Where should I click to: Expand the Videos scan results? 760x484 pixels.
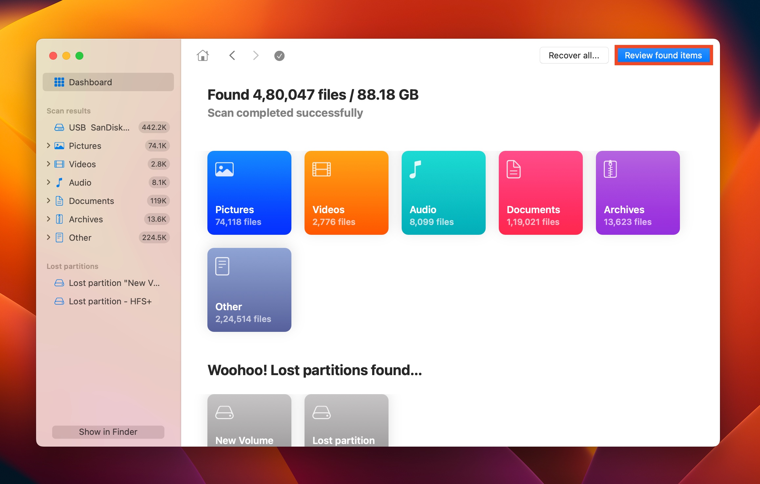tap(49, 164)
